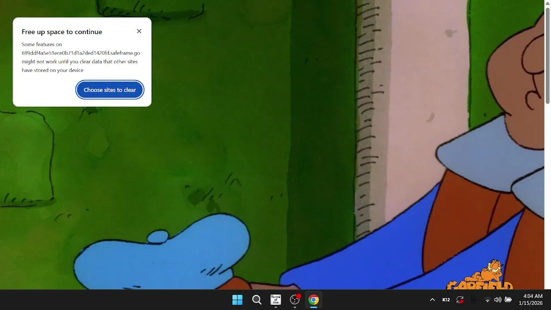Viewport: 551px width, 310px height.
Task: Open the sync tray icon with red dot
Action: 460,300
